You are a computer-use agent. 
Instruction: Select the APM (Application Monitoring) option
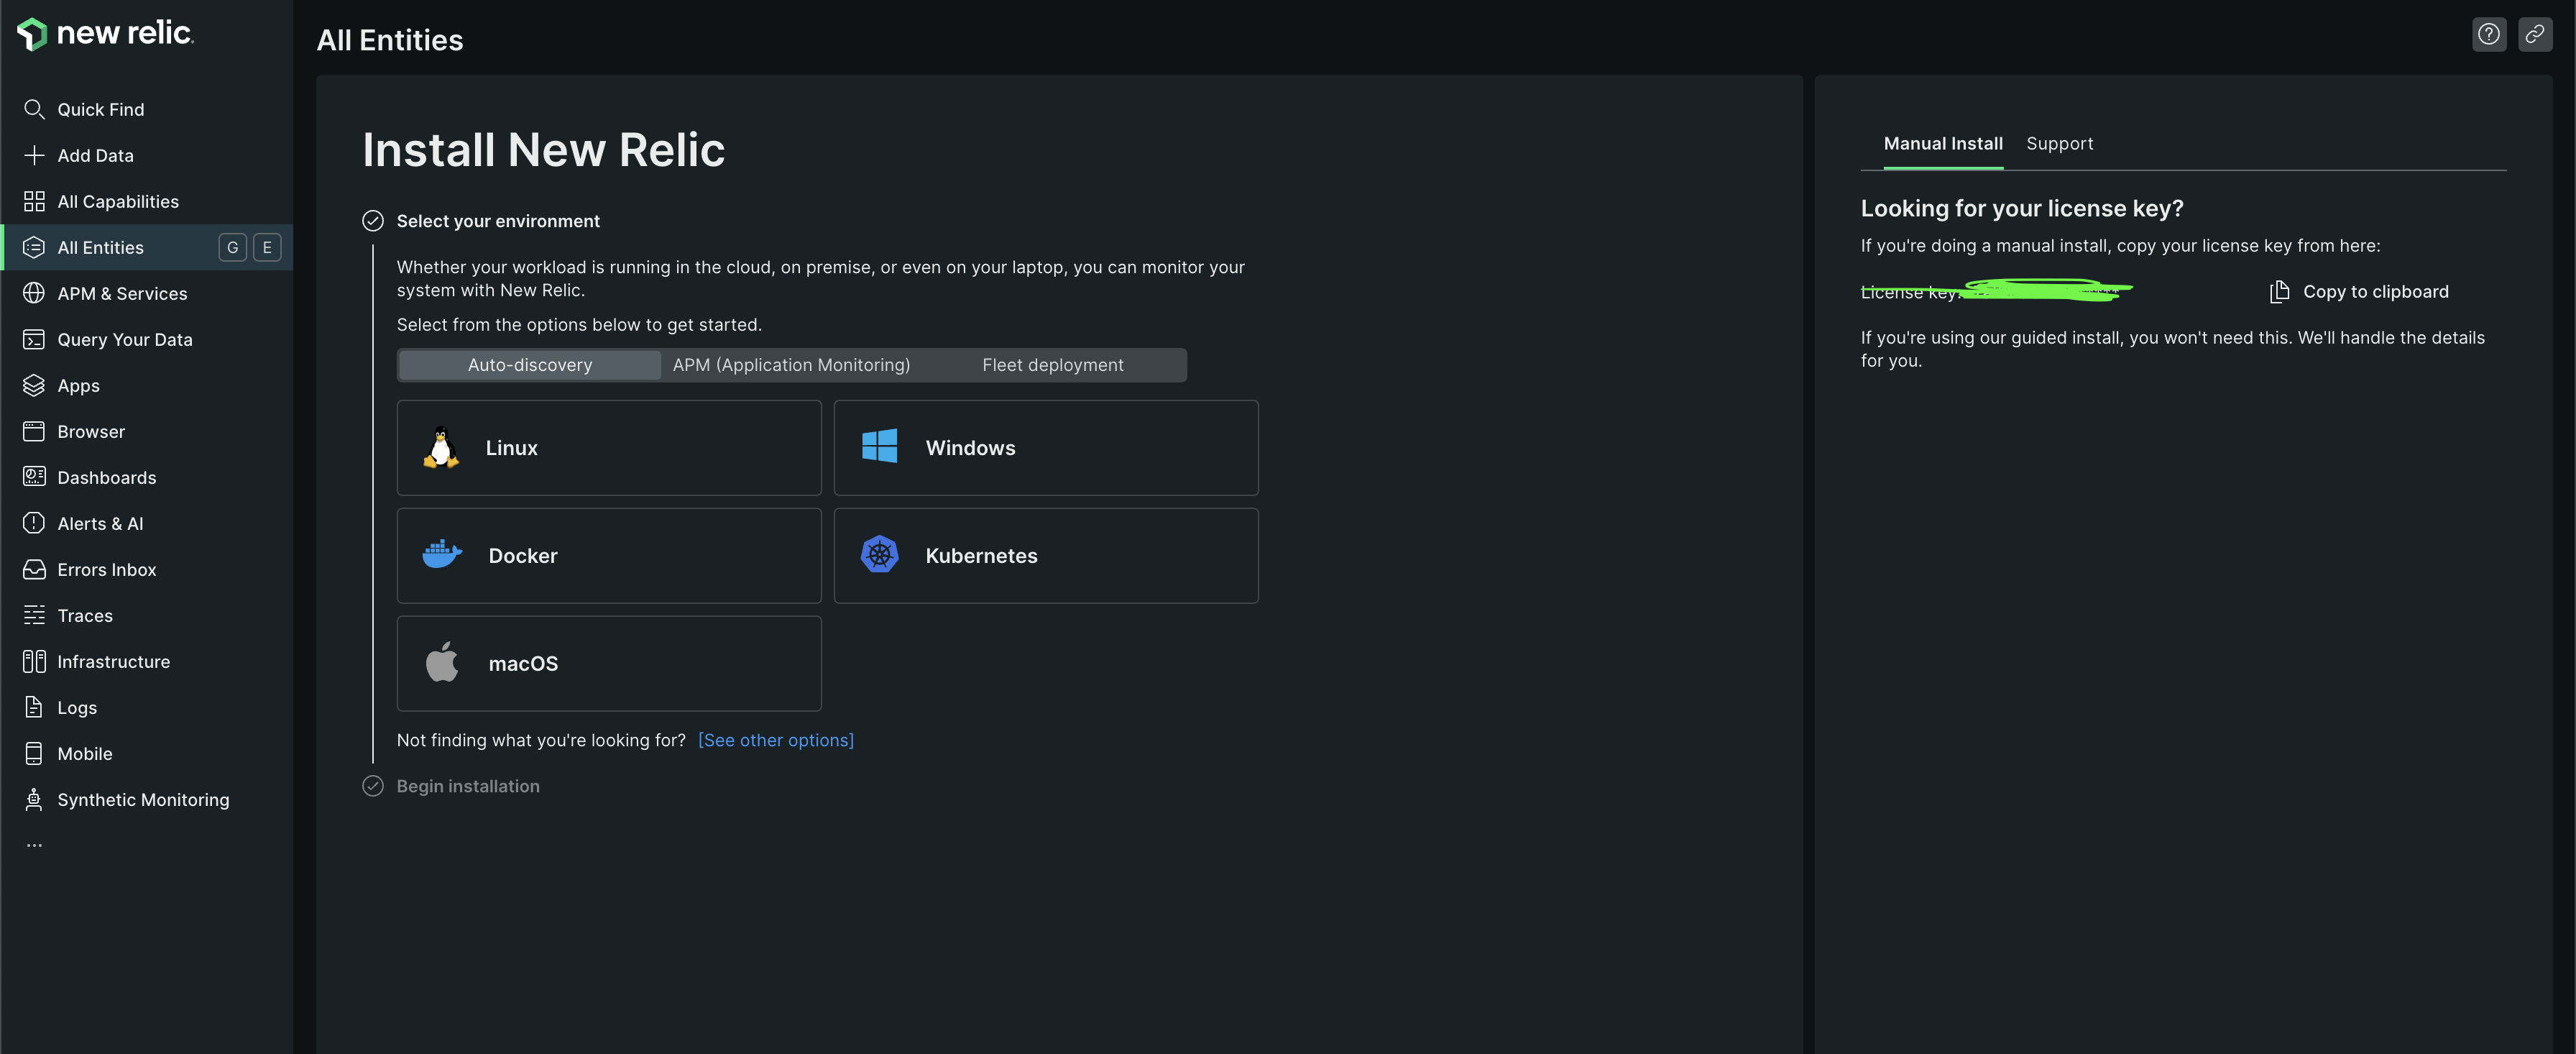click(x=791, y=364)
